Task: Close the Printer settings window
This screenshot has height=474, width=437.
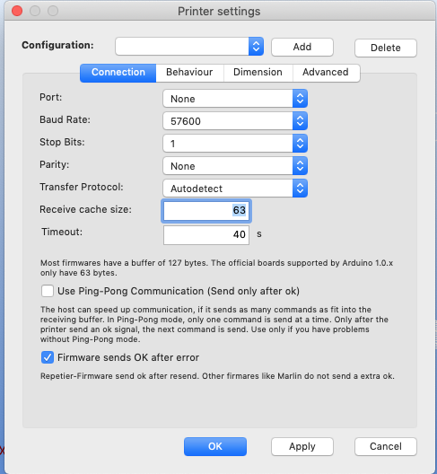Action: coord(17,11)
